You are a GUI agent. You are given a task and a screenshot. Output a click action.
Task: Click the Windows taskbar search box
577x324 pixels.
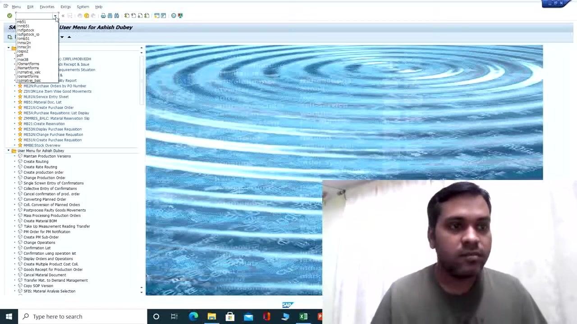[x=82, y=316]
